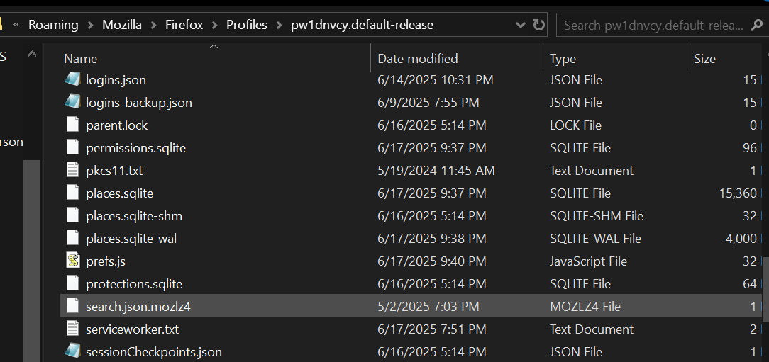Click the places.sqlite file icon

point(72,193)
